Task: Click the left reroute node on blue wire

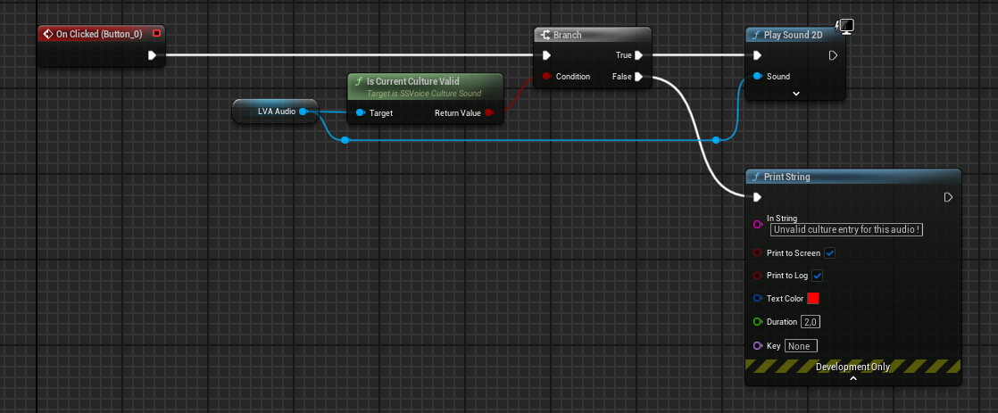Action: (345, 140)
